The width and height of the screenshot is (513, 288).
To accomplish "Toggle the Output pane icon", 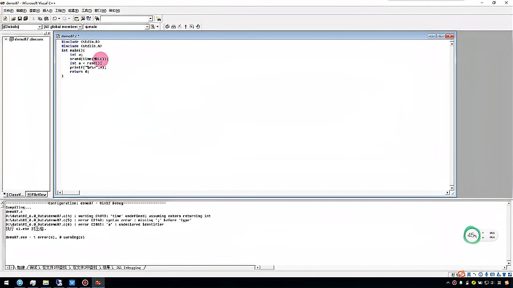I will 83,18.
